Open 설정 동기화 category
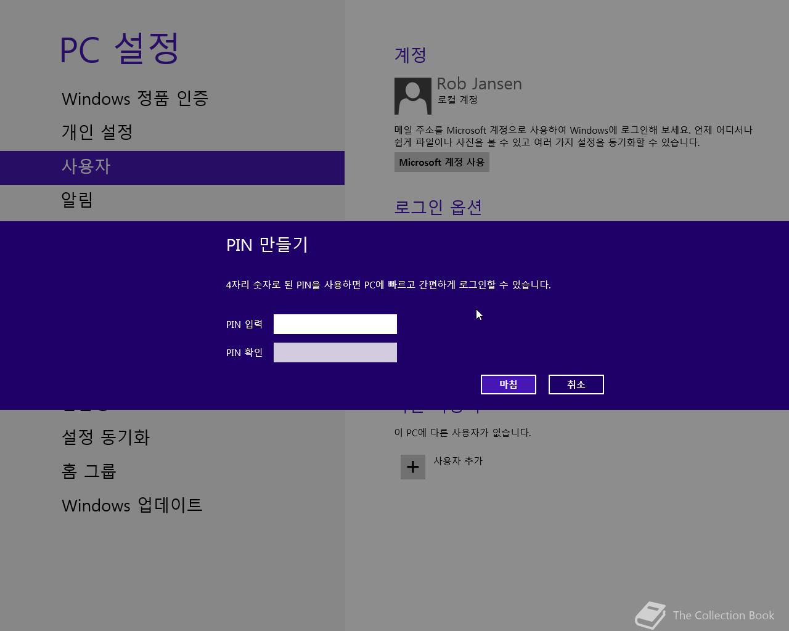789x631 pixels. 105,438
